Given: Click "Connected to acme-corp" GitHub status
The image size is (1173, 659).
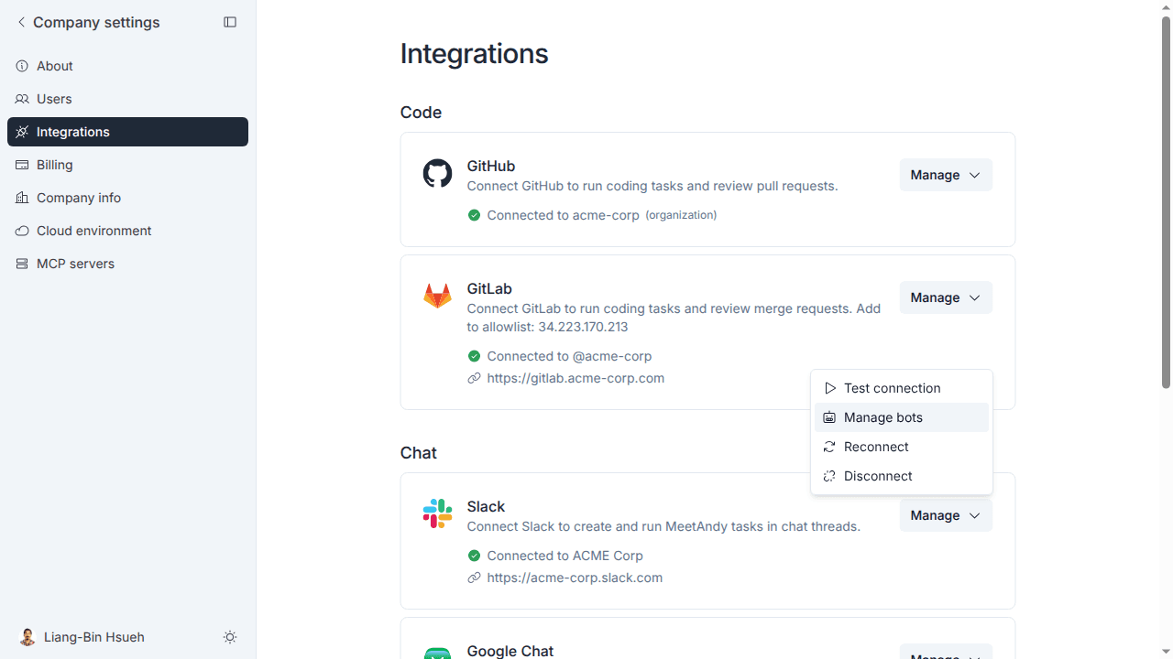Looking at the screenshot, I should (563, 215).
